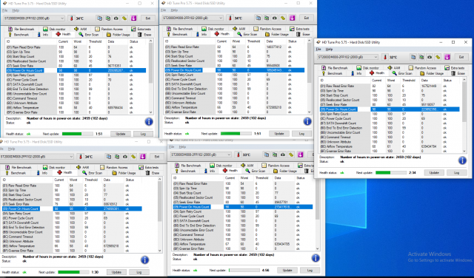Open the Info tab in the 32°C window
The height and width of the screenshot is (278, 474).
tap(355, 73)
